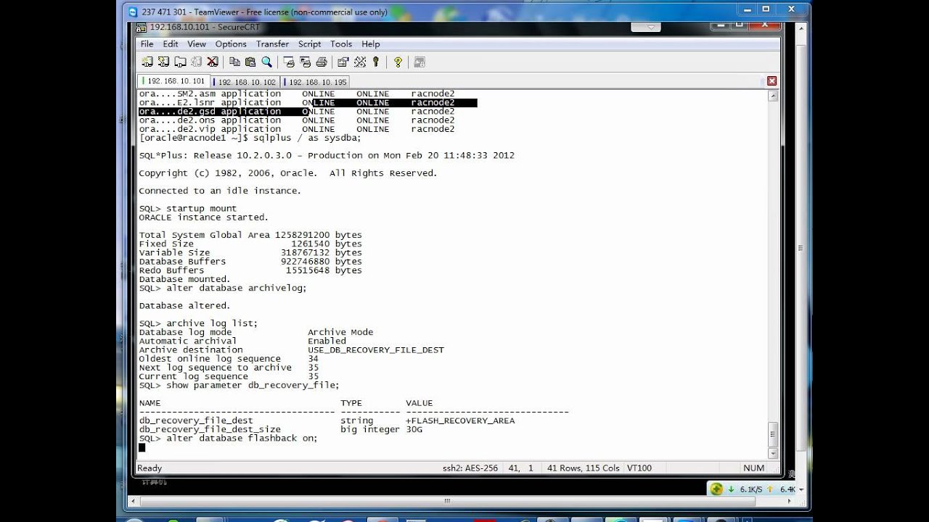Click the '+FLASH_RECOVERY_AREA' value
Viewport: 929px width, 522px height.
(460, 420)
